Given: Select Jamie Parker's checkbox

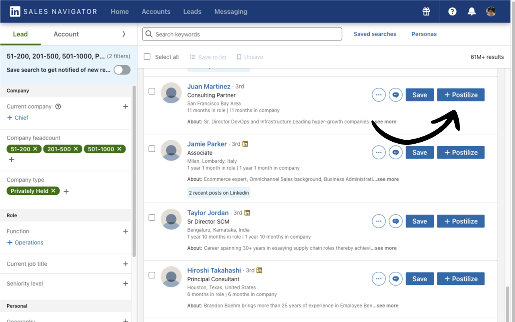Looking at the screenshot, I should point(152,149).
